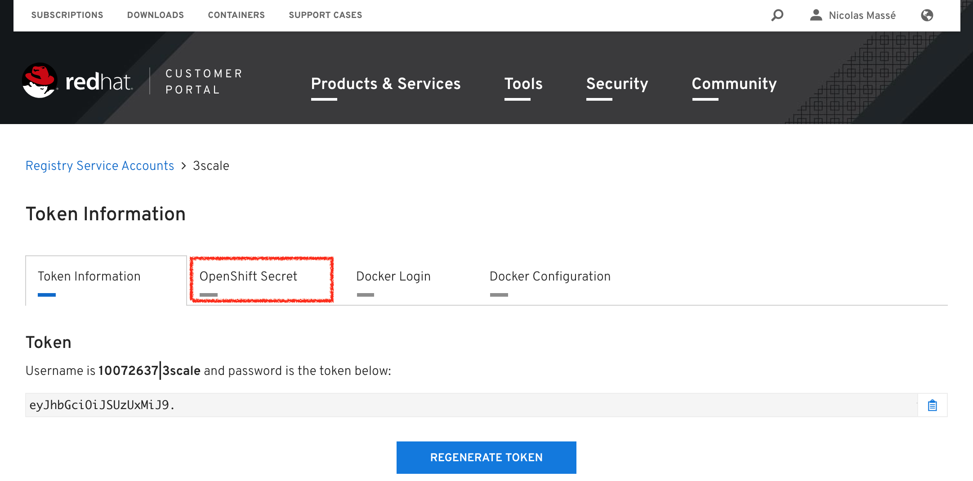Select the Token Information tab
Viewport: 973px width, 481px height.
(89, 276)
